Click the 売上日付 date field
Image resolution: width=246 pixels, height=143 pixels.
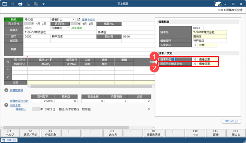37,24
